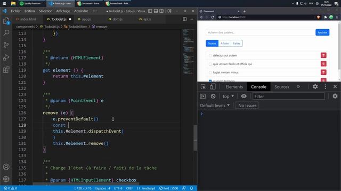The width and height of the screenshot is (341, 191).
Task: Clear the console
Action: point(213,96)
